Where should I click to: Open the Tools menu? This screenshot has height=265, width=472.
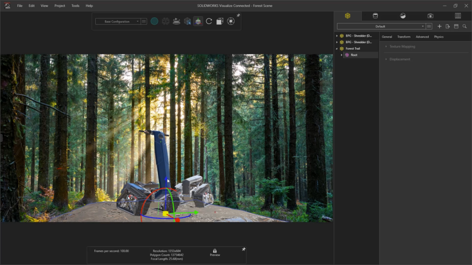click(75, 6)
